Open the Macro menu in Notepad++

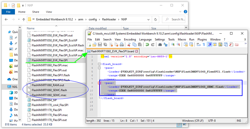pyautogui.click(x=182, y=40)
